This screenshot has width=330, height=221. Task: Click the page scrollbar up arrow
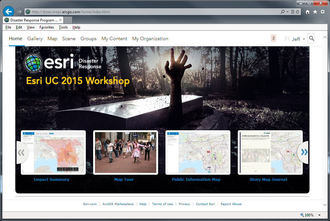[325, 37]
